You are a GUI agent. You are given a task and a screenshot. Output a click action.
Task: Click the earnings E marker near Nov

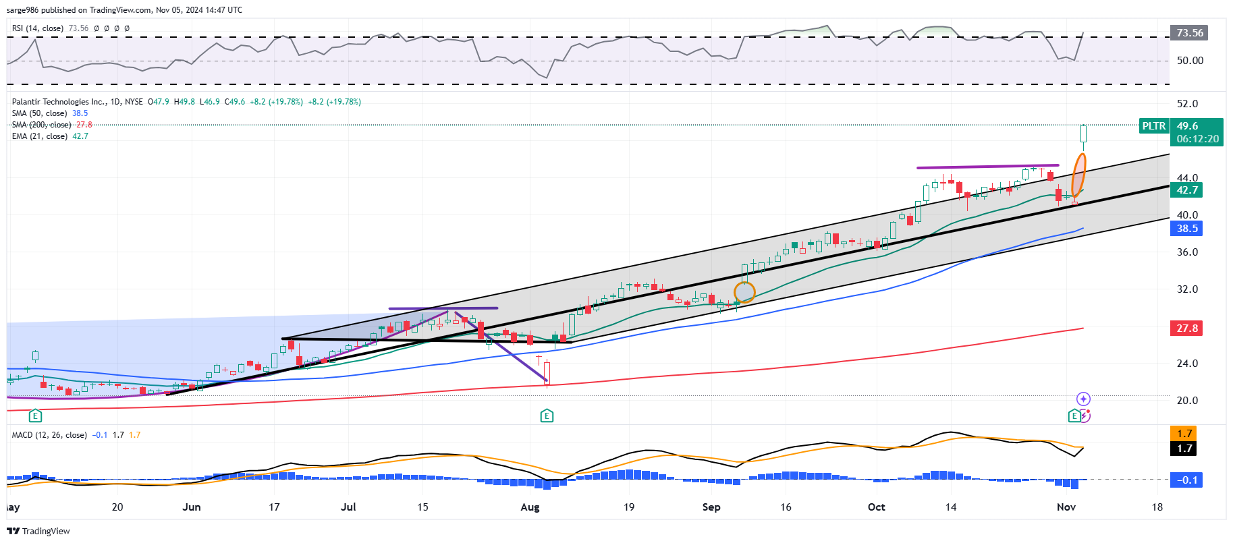pyautogui.click(x=1074, y=416)
